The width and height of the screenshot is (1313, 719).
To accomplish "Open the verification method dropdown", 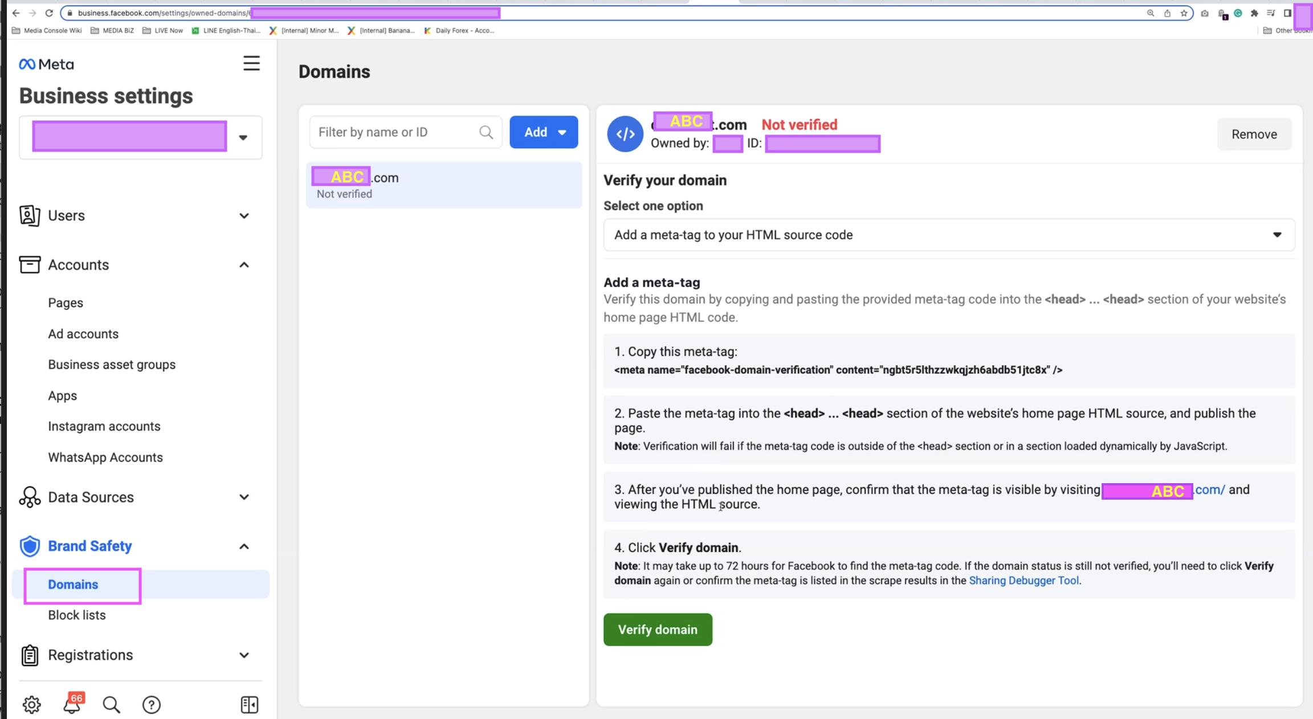I will [x=949, y=235].
